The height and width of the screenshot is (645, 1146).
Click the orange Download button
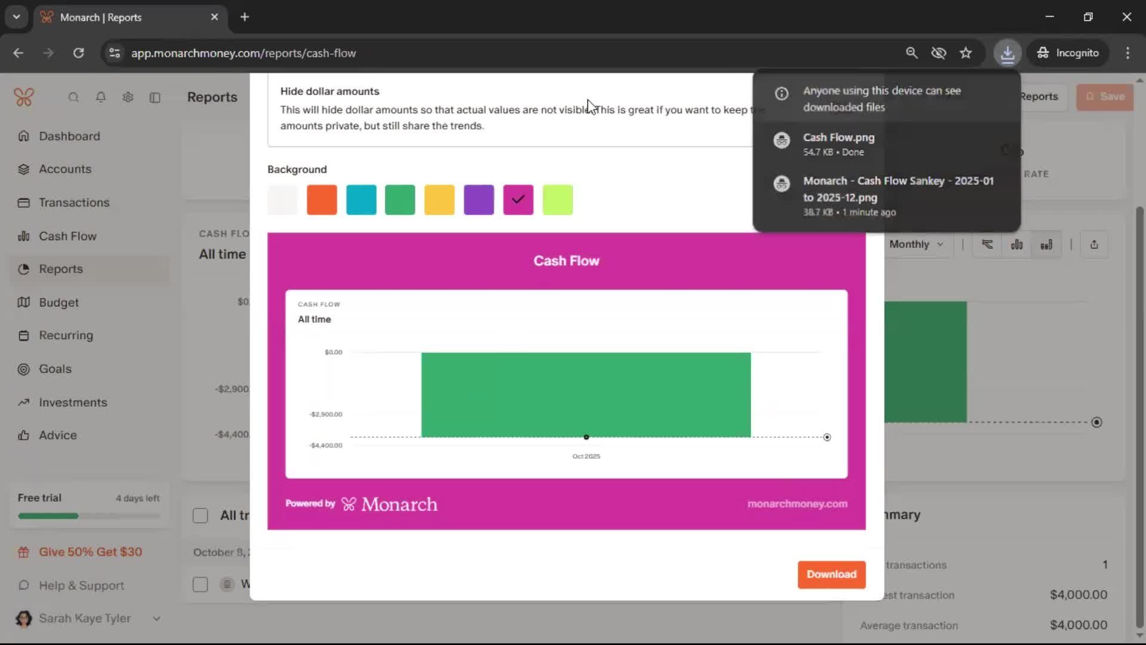point(831,575)
